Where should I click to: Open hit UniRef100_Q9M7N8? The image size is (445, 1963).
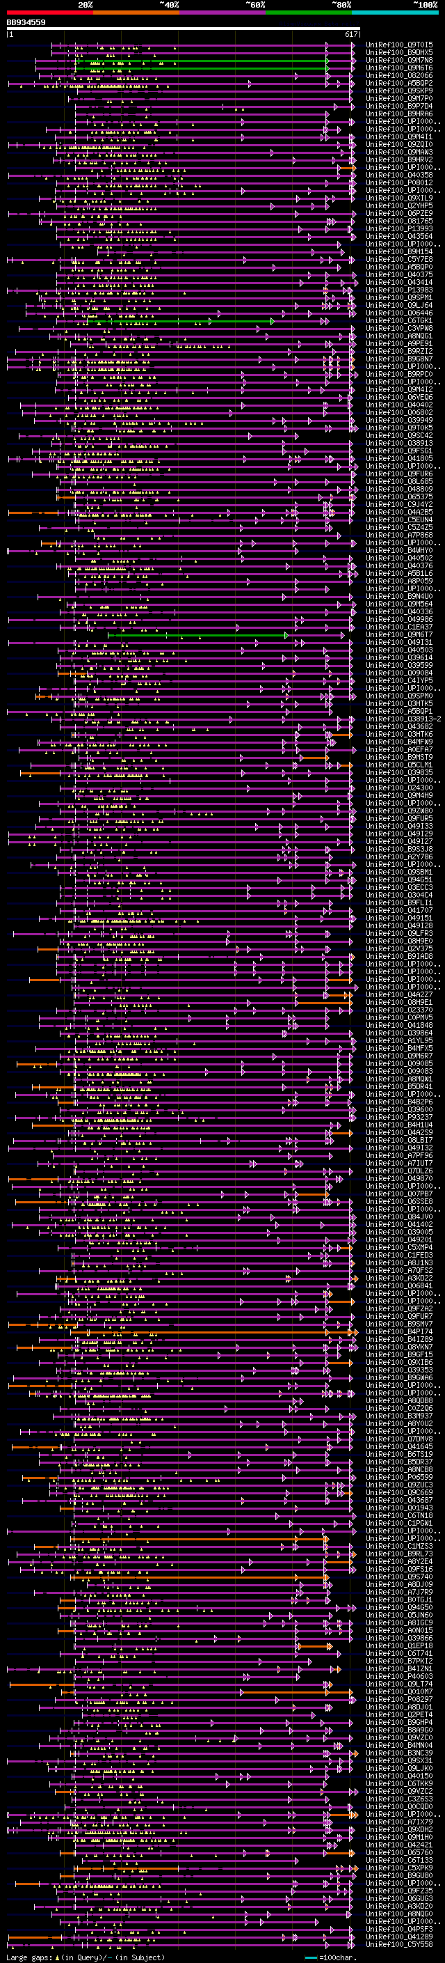coord(398,60)
